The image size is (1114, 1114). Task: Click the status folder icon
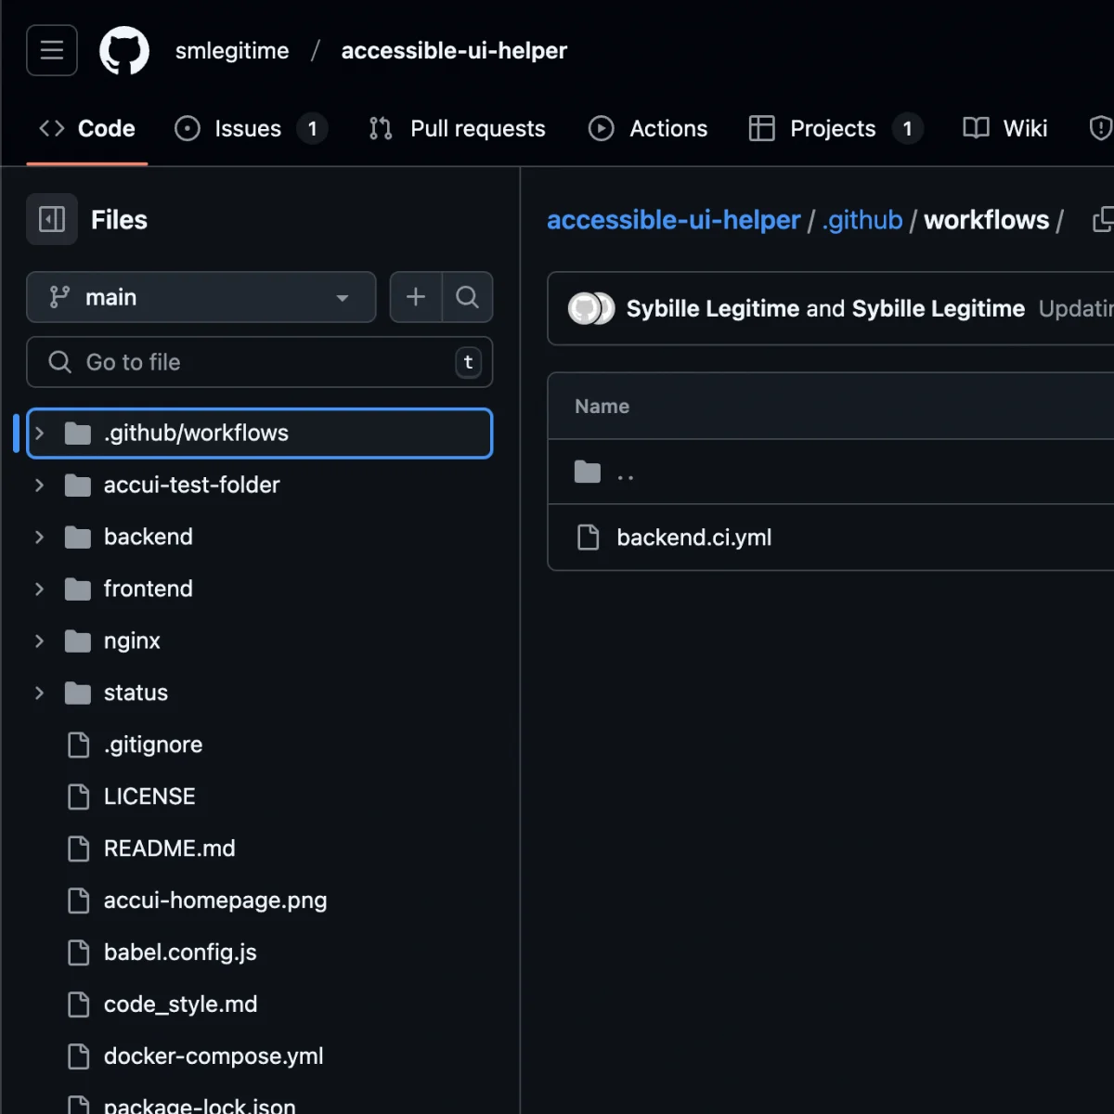(78, 693)
